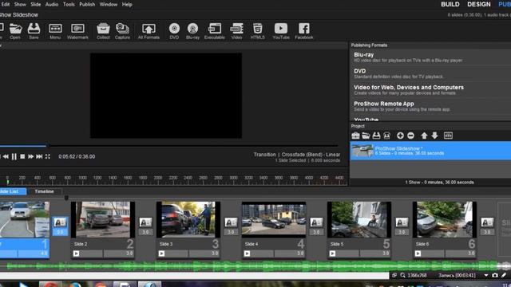The image size is (511, 287).
Task: Click the preview playback progress bar
Action: click(x=168, y=146)
